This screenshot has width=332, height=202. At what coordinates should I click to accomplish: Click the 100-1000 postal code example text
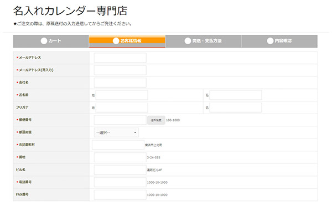(x=173, y=120)
